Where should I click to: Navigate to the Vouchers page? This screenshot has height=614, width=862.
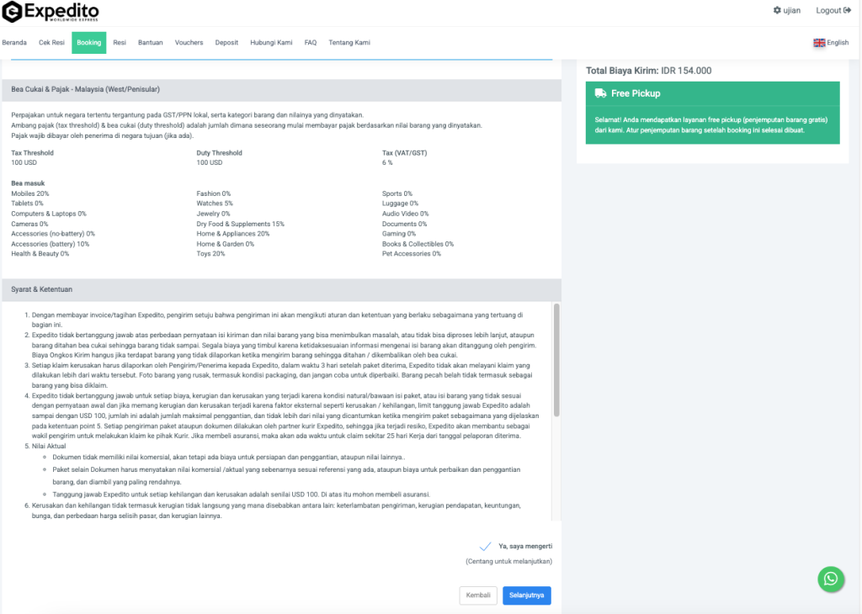click(189, 42)
